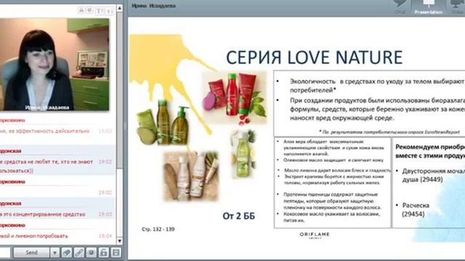Click the lemon green bottle image on slide
The height and width of the screenshot is (261, 465).
tap(243, 154)
